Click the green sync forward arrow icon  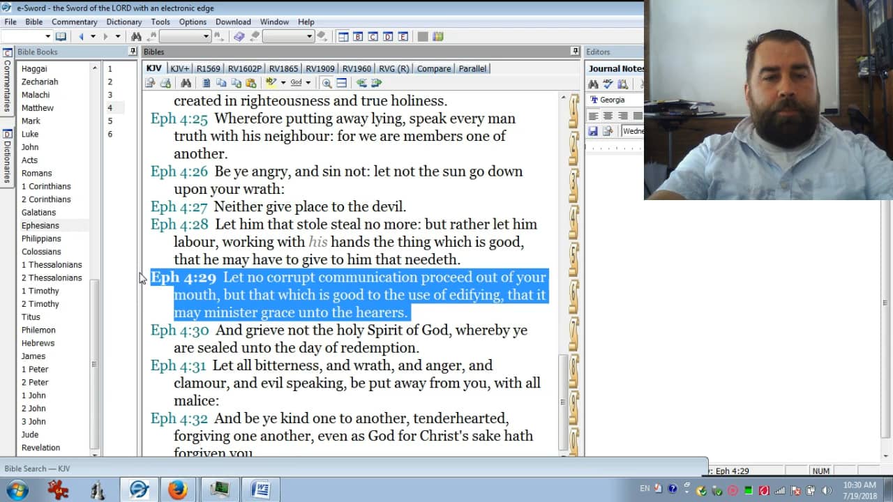click(377, 83)
